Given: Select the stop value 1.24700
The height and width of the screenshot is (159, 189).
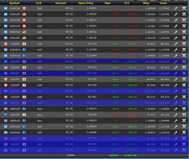Looking at the screenshot, I should pos(150,50).
